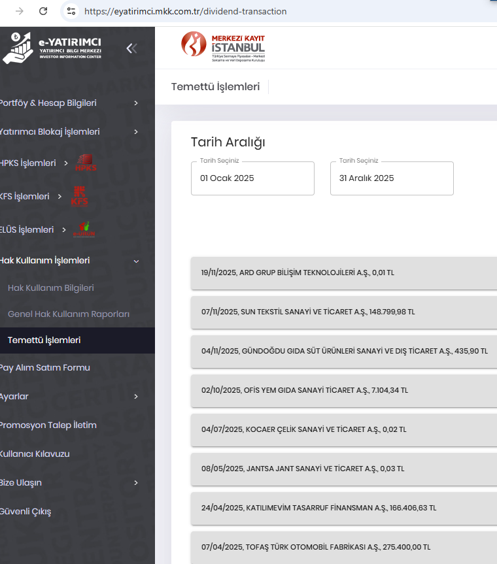Go forward with the browser arrow
The width and height of the screenshot is (497, 564).
pyautogui.click(x=20, y=11)
